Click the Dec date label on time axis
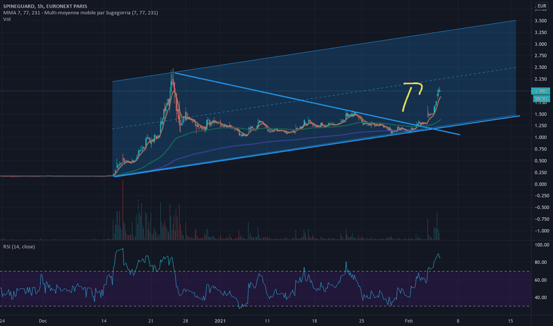The image size is (553, 326). (43, 321)
